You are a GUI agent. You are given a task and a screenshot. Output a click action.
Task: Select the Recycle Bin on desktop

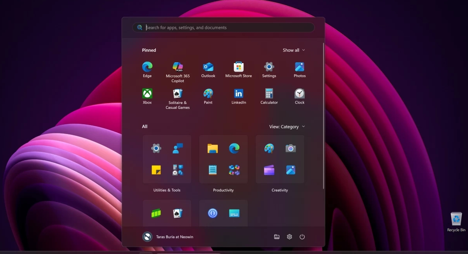click(x=456, y=222)
